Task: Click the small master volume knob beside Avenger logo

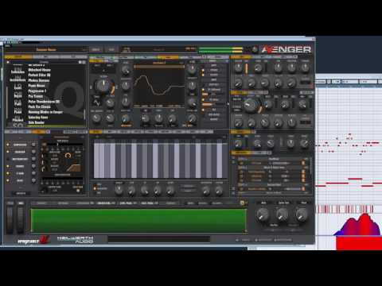Action: point(255,49)
